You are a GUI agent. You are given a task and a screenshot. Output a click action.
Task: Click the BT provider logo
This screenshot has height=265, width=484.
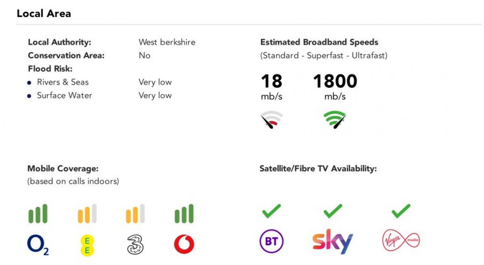[x=271, y=242]
